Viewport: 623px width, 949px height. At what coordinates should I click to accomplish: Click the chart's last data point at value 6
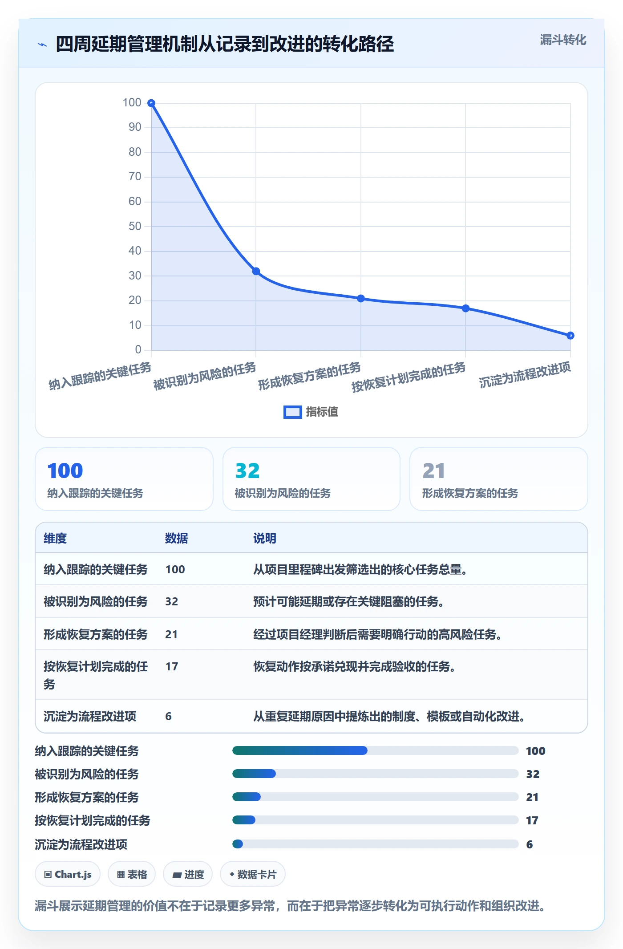[x=570, y=336]
